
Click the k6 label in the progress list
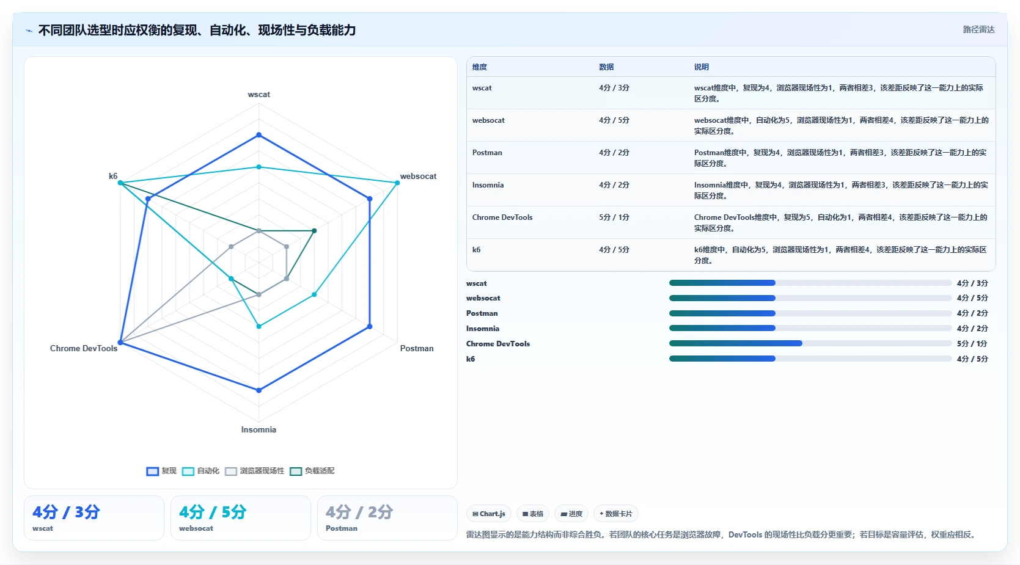471,359
